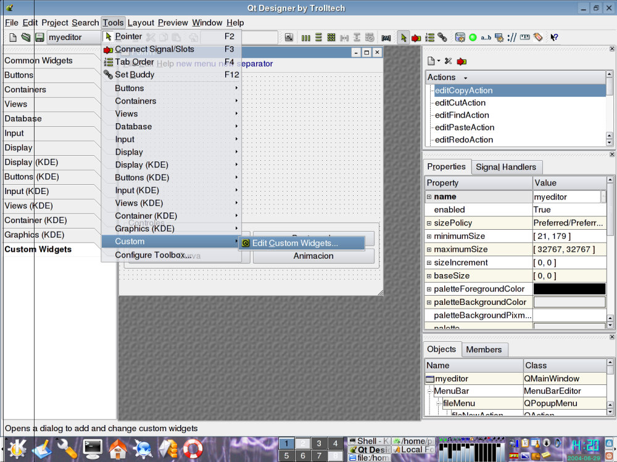Click the Shell taskbar entry
This screenshot has width=617, height=462.
(x=369, y=441)
